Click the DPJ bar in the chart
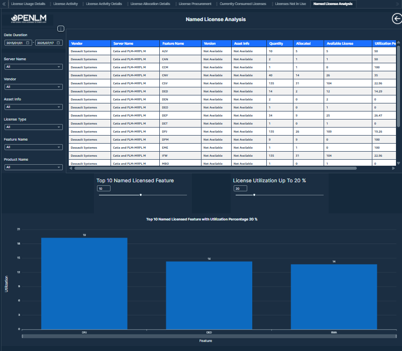This screenshot has height=351, width=402. click(x=84, y=283)
